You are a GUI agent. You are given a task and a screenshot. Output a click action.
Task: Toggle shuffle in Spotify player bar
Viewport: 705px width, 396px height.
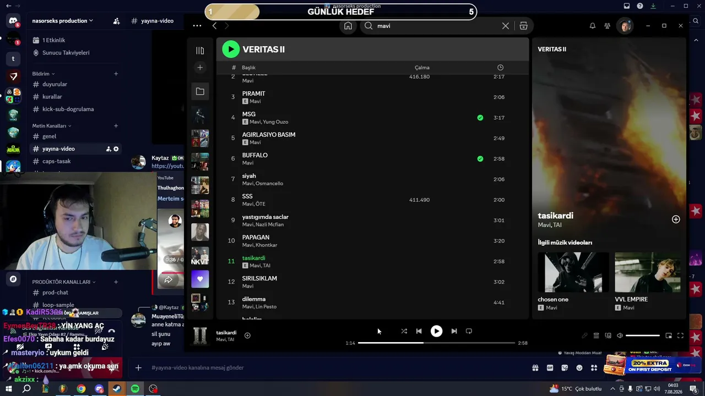click(404, 331)
